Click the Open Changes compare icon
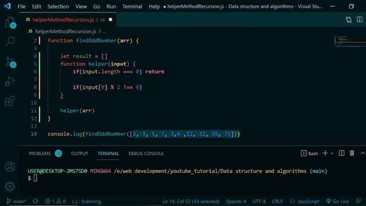The width and height of the screenshot is (366, 206). coord(349,19)
